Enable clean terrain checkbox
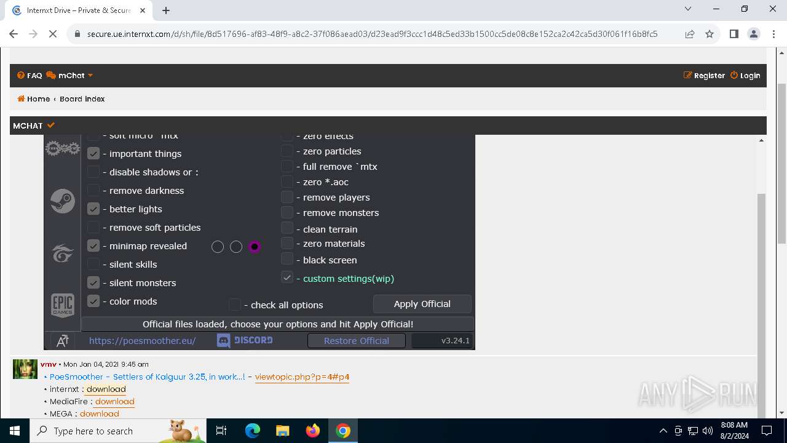Viewport: 787px width, 443px height. (x=287, y=228)
